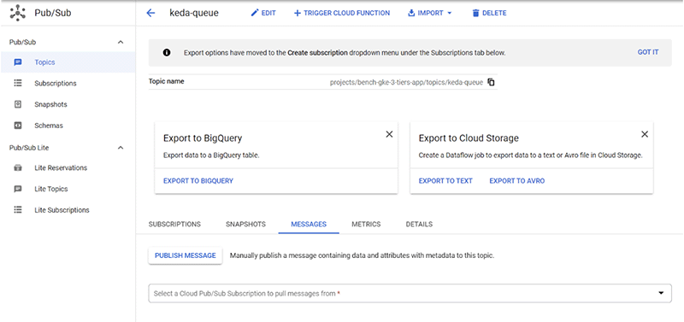This screenshot has height=322, width=684.
Task: Switch to the Subscriptions tab
Action: point(174,225)
